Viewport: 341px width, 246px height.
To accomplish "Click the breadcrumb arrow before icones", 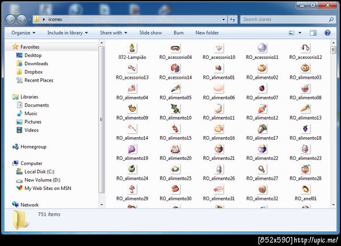I will (44, 19).
